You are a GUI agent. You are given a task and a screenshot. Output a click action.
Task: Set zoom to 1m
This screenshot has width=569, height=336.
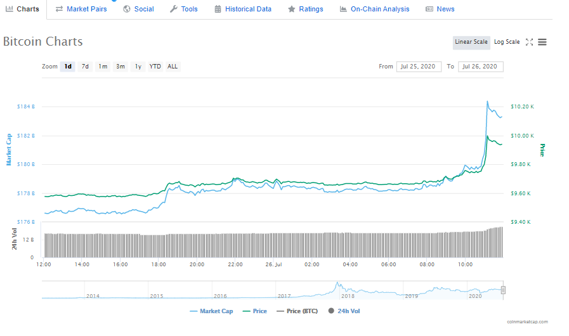pyautogui.click(x=103, y=67)
